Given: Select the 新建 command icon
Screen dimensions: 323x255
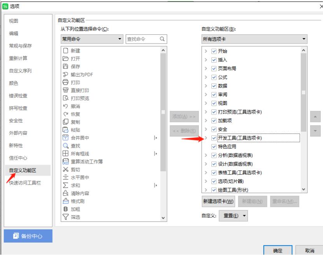Looking at the screenshot, I should point(65,51).
